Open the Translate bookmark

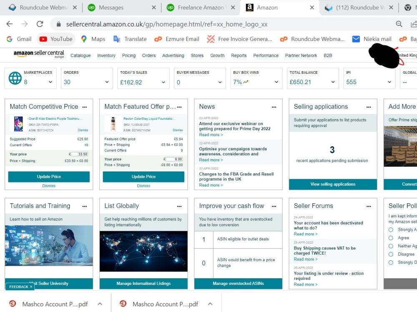130,39
